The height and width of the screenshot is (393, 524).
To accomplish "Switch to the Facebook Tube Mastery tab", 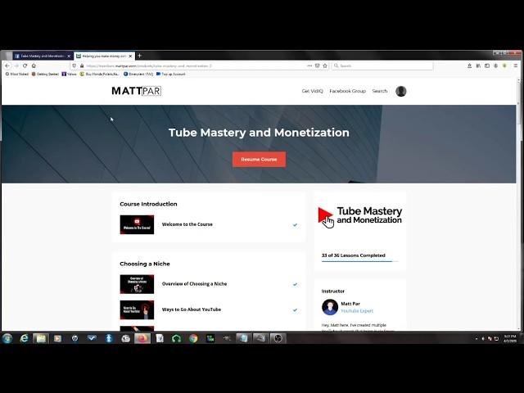I will (x=43, y=56).
